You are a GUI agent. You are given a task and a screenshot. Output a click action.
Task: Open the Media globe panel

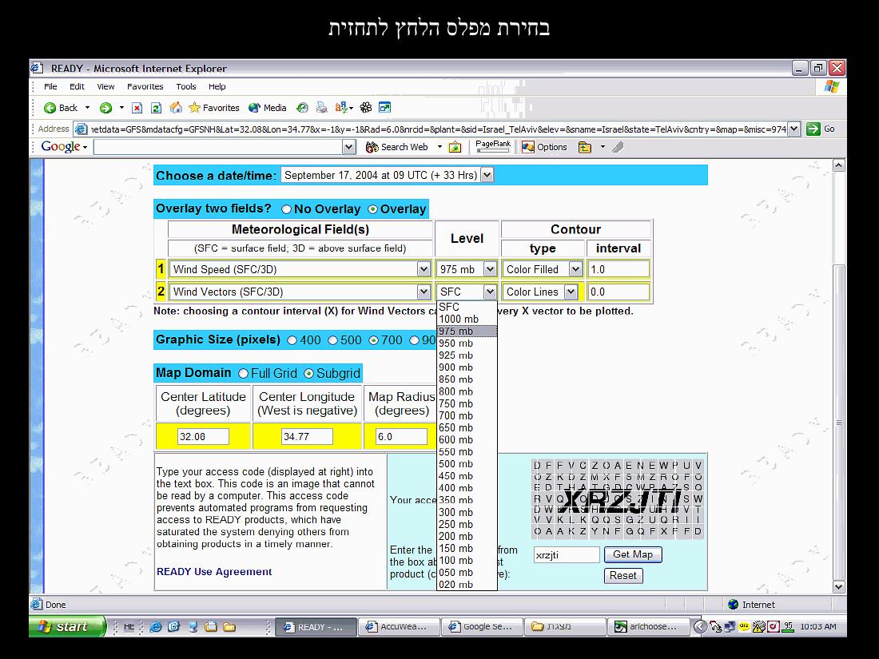click(x=267, y=108)
